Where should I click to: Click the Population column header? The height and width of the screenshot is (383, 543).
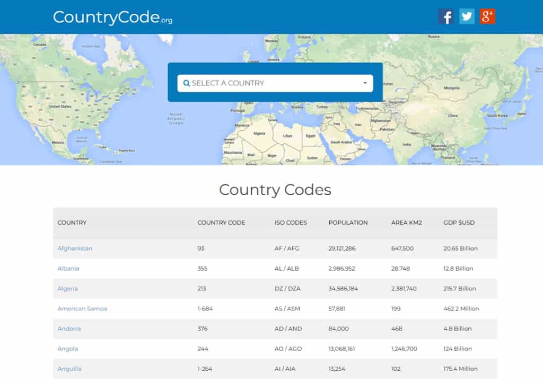pos(348,223)
